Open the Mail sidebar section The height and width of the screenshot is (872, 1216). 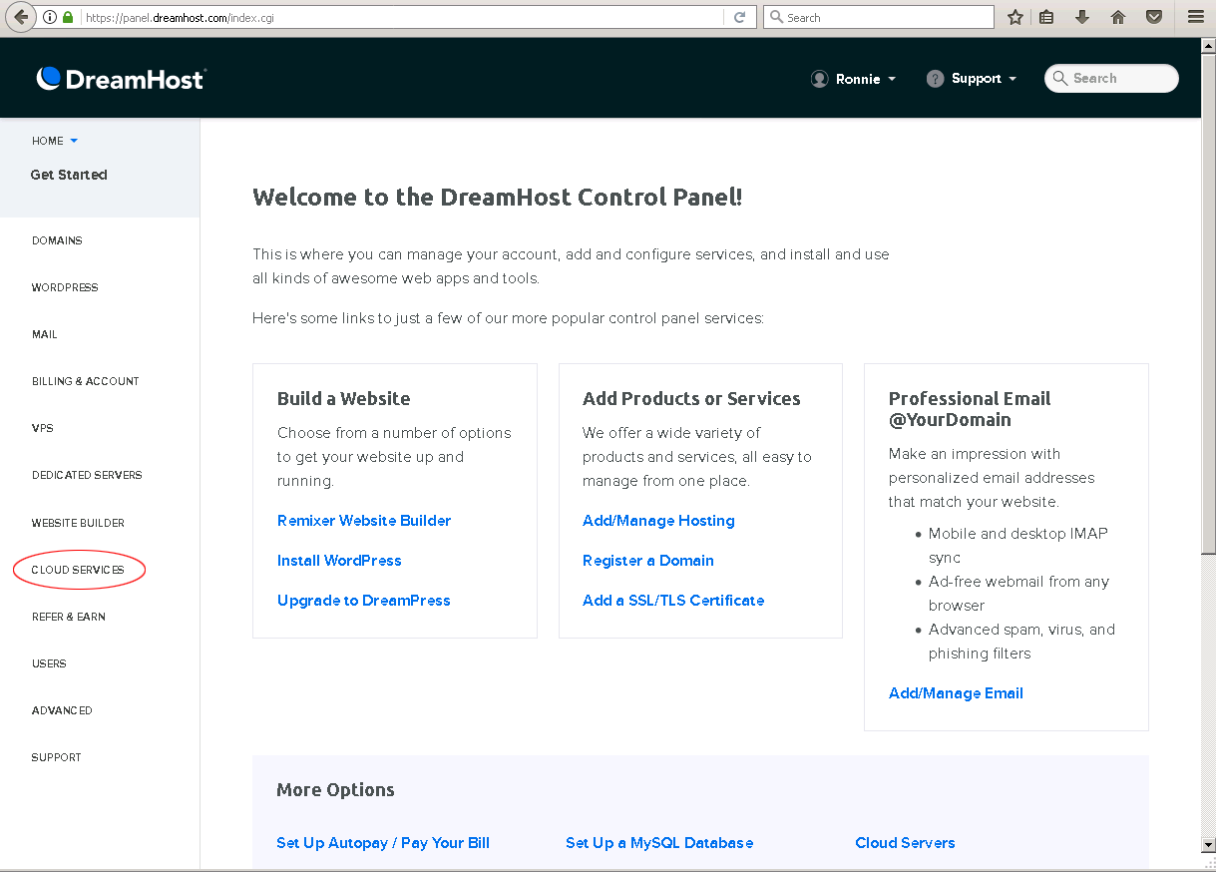(45, 334)
